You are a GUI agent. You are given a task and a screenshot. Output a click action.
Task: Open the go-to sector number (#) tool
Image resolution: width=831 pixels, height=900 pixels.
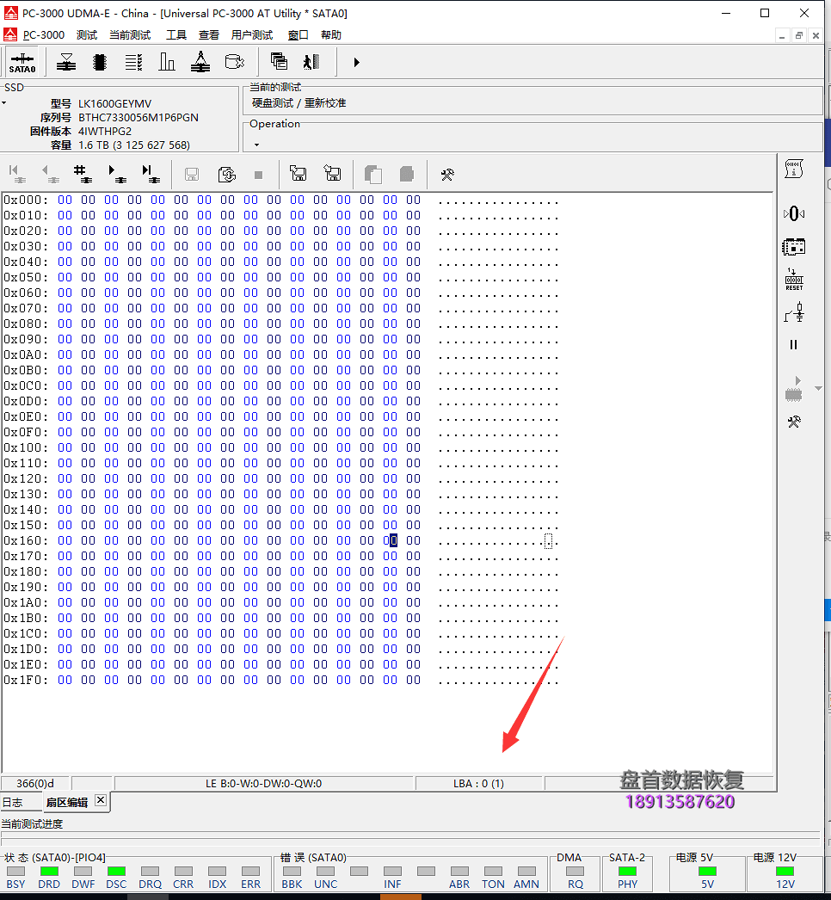[83, 174]
